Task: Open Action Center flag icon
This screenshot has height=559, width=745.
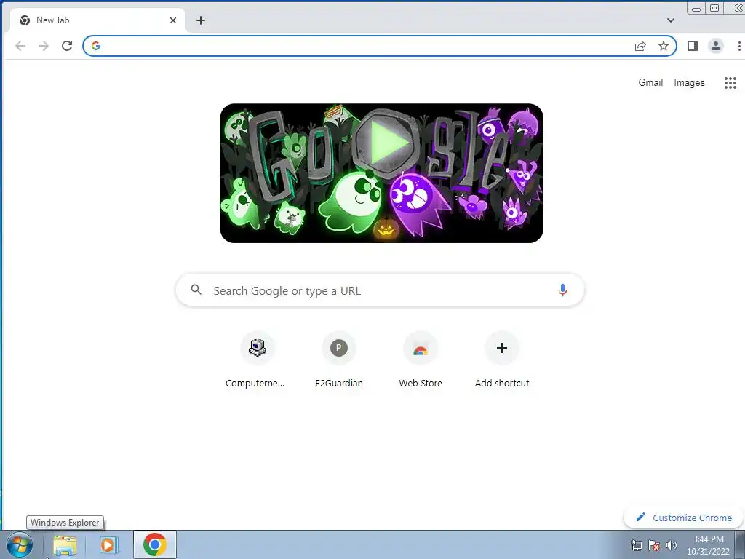Action: (x=654, y=546)
